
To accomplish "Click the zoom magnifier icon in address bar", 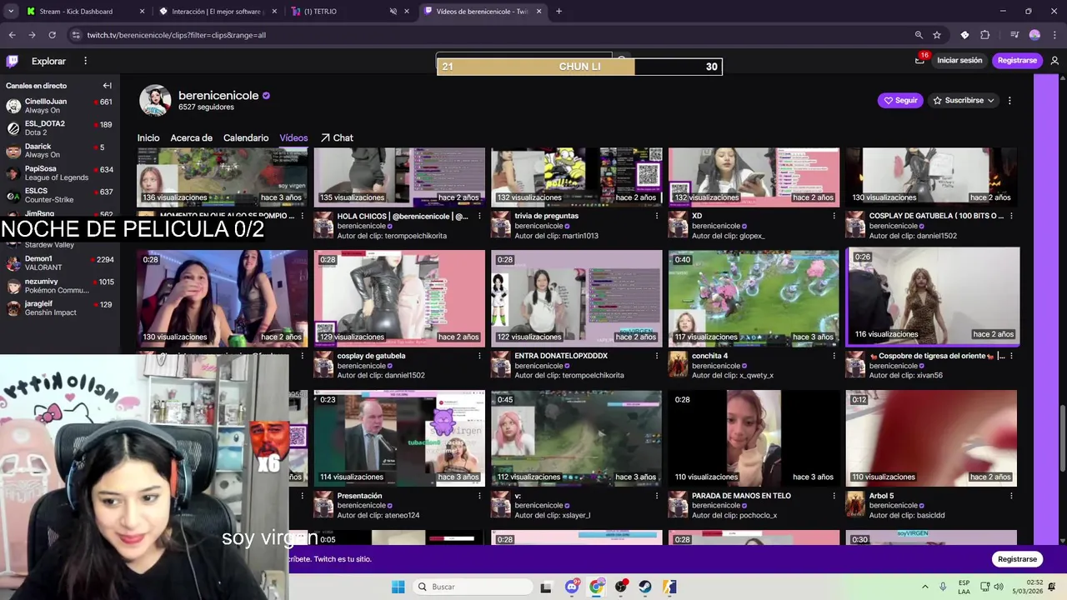I will click(919, 35).
